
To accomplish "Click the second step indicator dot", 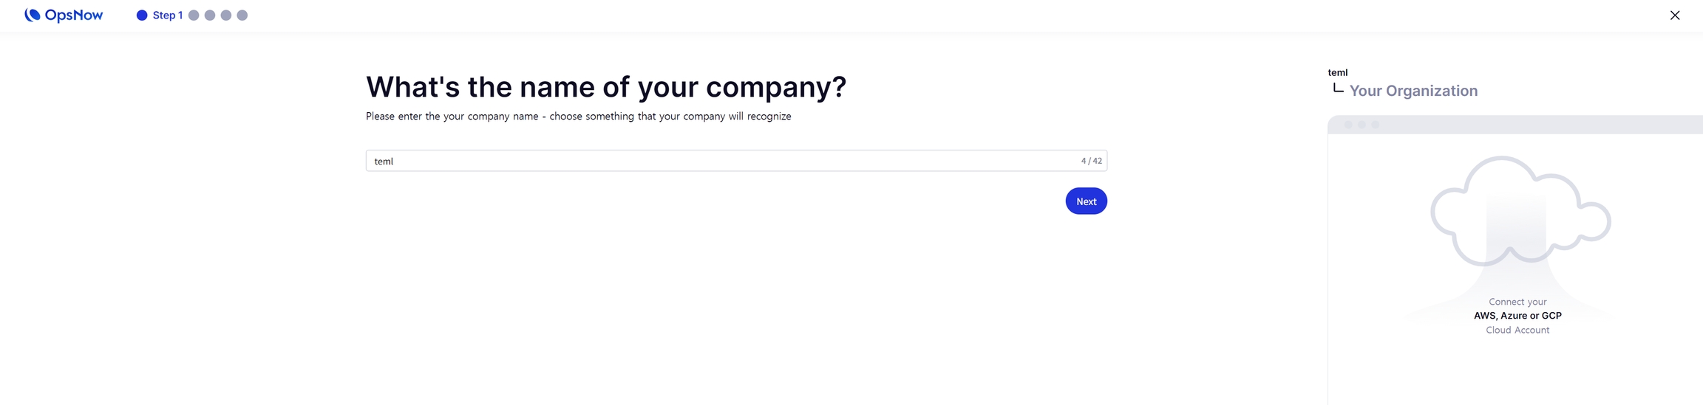I will coord(194,15).
